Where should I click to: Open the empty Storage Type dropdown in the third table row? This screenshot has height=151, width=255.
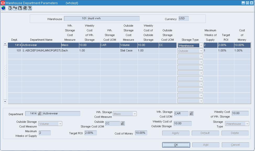[201, 56]
